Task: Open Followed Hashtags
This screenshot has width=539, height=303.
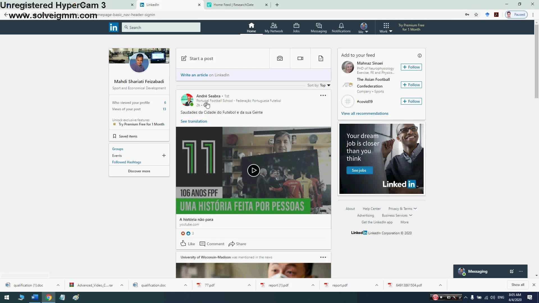Action: tap(127, 162)
